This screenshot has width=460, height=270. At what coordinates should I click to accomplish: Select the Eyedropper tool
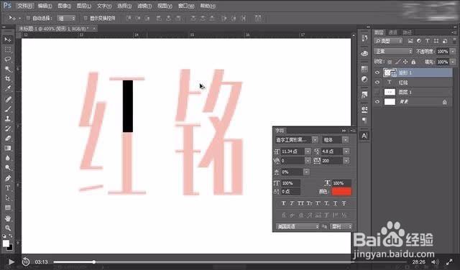click(x=8, y=89)
